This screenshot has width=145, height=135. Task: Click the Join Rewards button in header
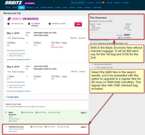click(30, 3)
